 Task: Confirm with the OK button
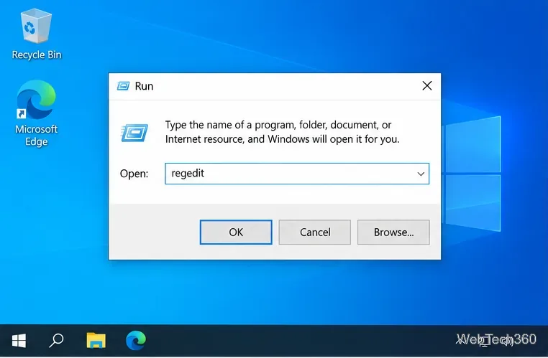236,232
